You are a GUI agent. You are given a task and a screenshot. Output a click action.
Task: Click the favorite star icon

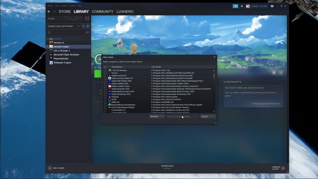[x=281, y=73]
